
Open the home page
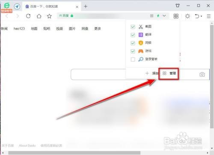tap(39, 16)
